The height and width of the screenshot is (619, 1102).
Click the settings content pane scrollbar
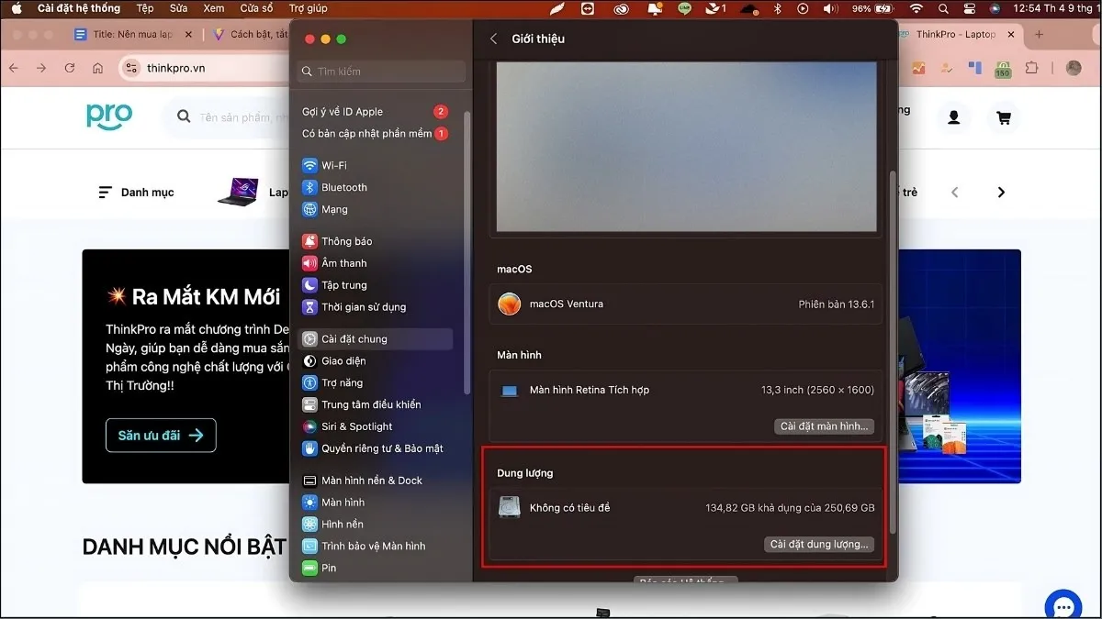coord(892,348)
